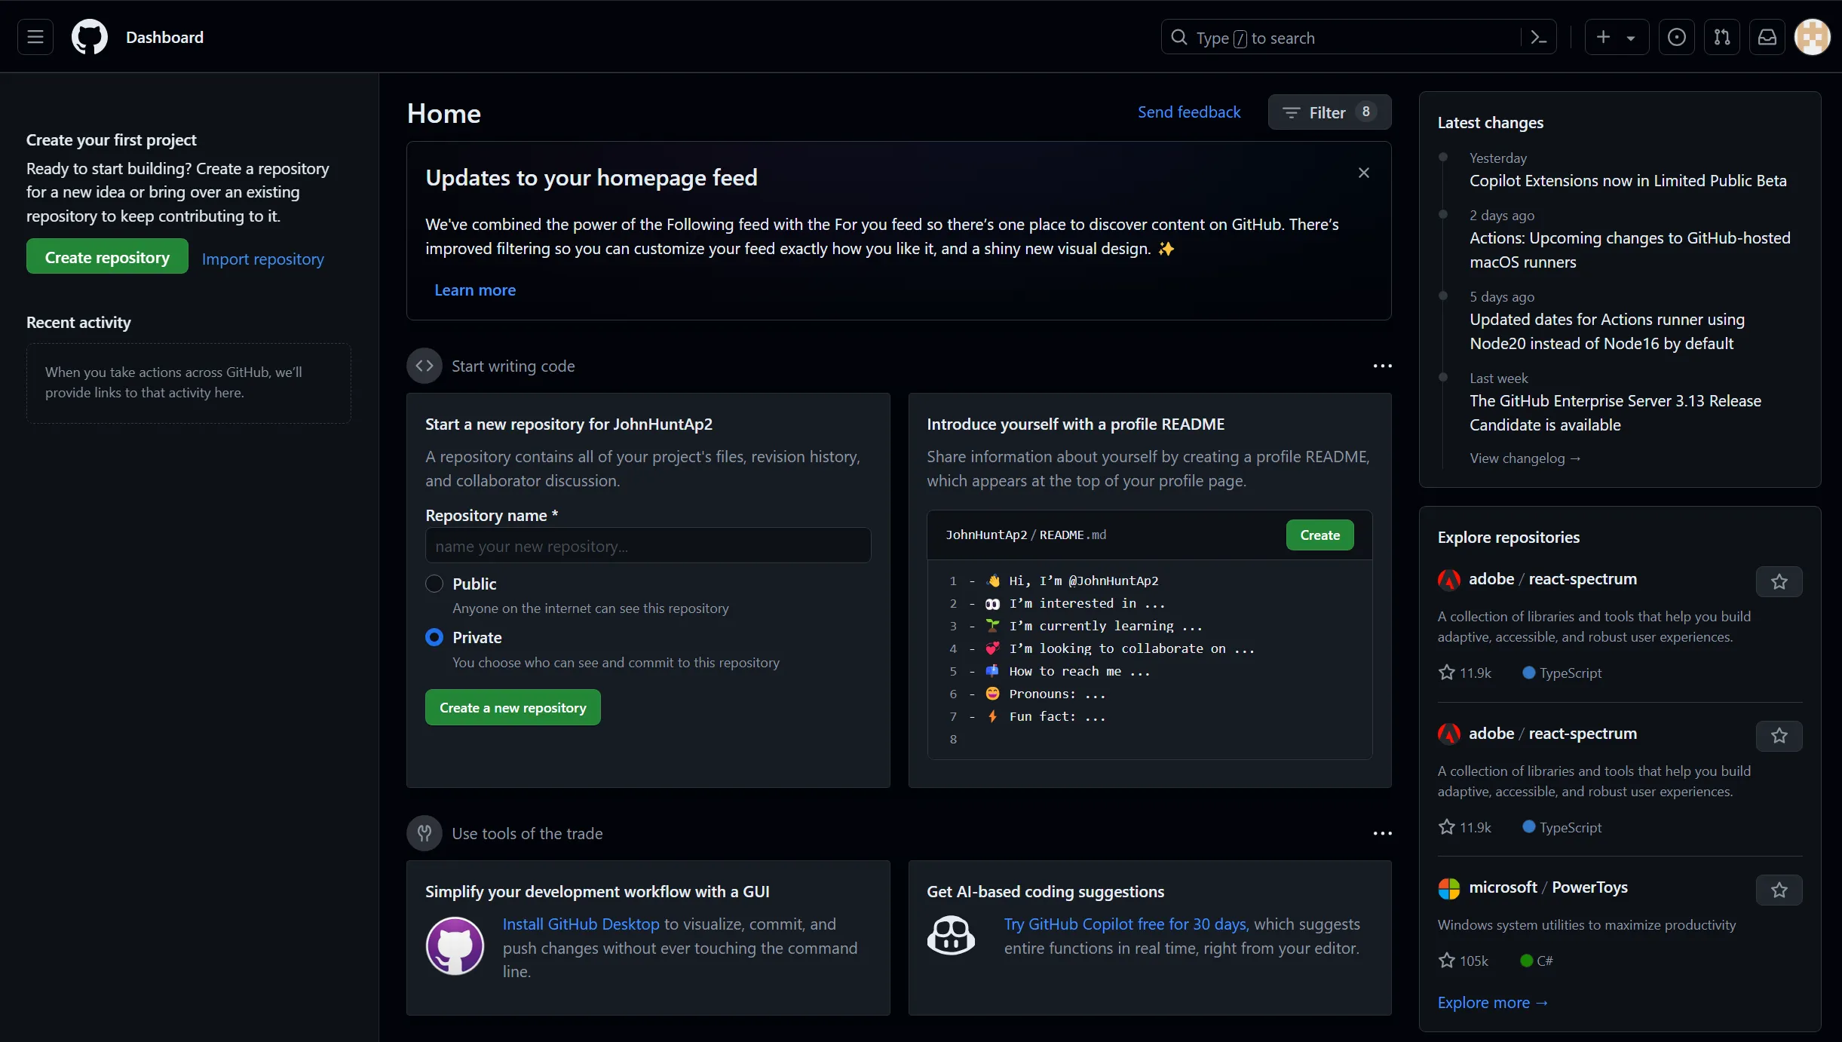Click the Repository name input field

pos(648,545)
